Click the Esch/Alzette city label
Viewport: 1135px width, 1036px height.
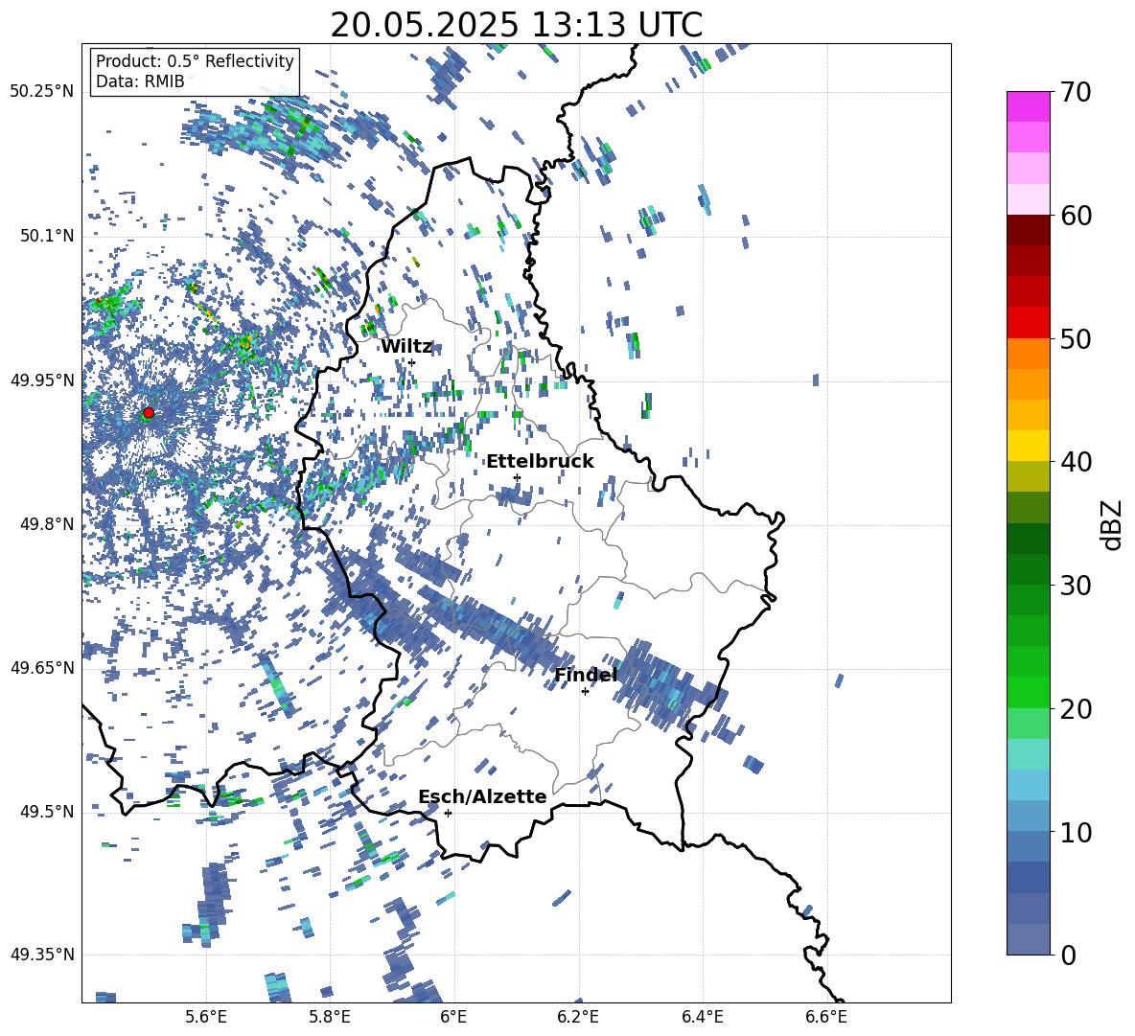coord(482,796)
